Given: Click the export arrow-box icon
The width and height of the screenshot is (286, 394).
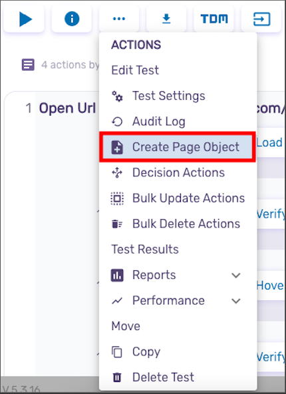Looking at the screenshot, I should (x=261, y=19).
